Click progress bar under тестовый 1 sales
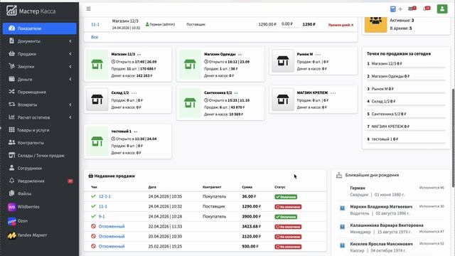Image resolution: width=455 pixels, height=256 pixels. coord(406,143)
